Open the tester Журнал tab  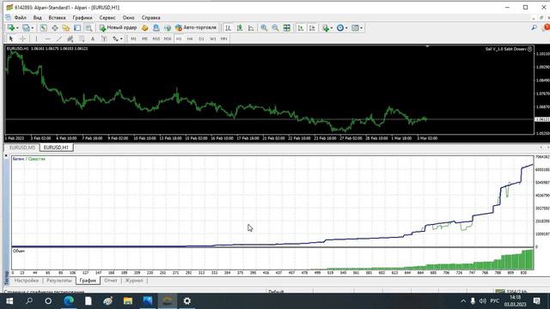[x=134, y=281]
